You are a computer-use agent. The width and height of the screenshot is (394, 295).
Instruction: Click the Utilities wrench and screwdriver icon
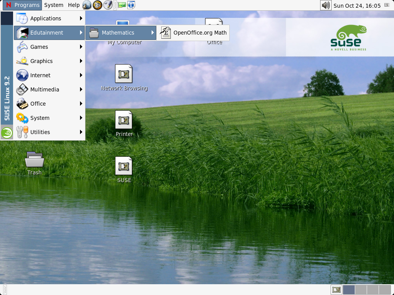click(x=22, y=132)
